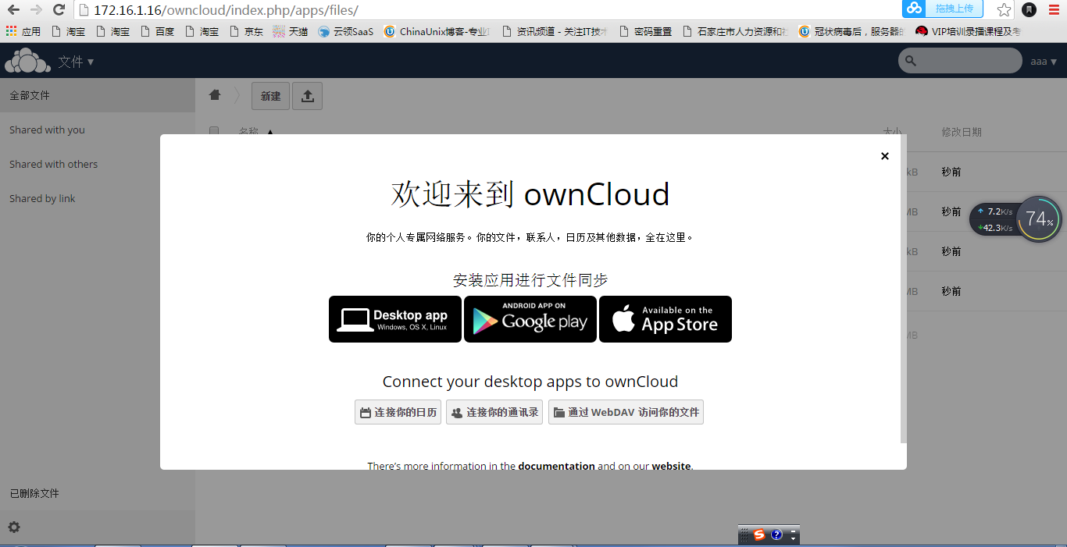Open the sidebar settings gear
This screenshot has width=1067, height=547.
coord(14,527)
